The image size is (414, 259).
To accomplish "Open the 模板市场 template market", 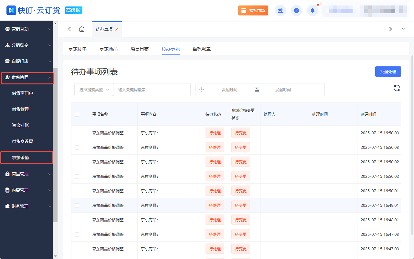I will (253, 10).
